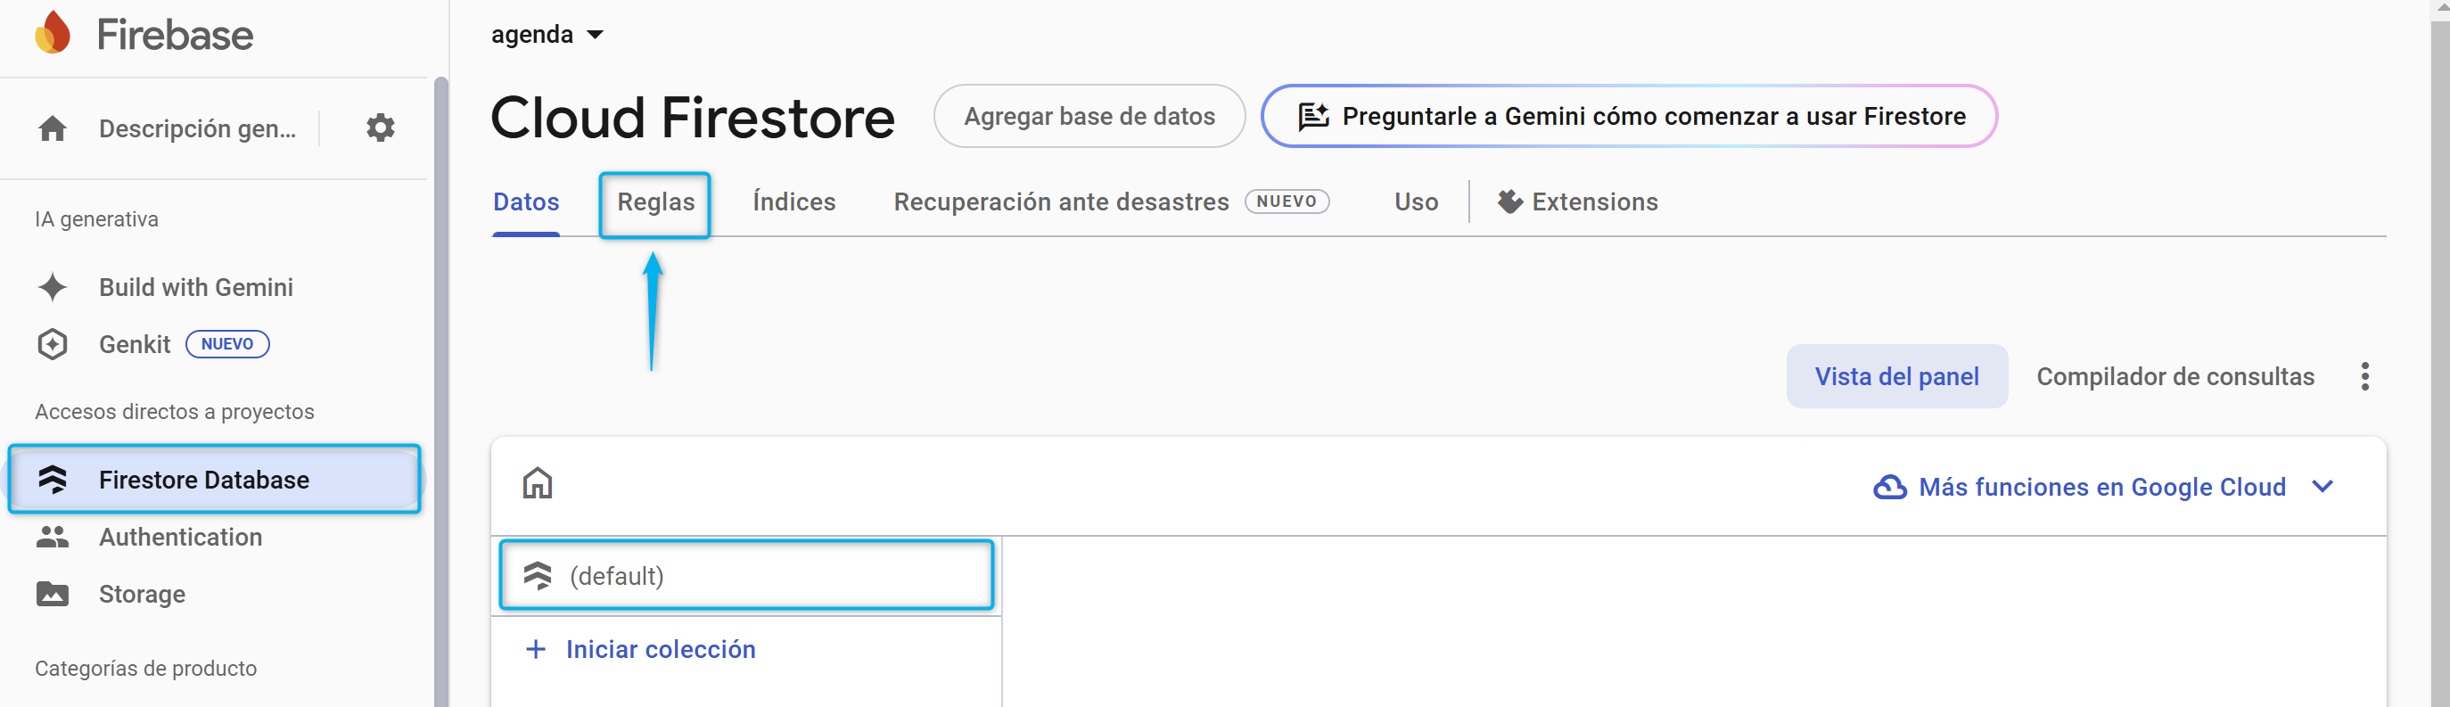Click the sidebar vertical scrollbar
The height and width of the screenshot is (707, 2450).
click(440, 381)
